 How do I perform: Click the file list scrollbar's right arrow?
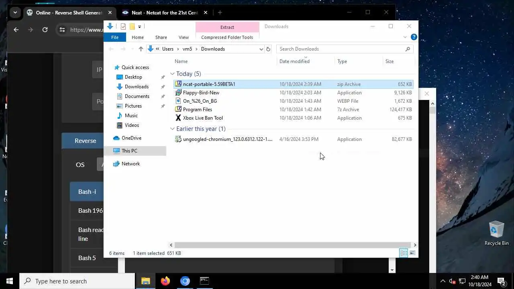click(415, 245)
